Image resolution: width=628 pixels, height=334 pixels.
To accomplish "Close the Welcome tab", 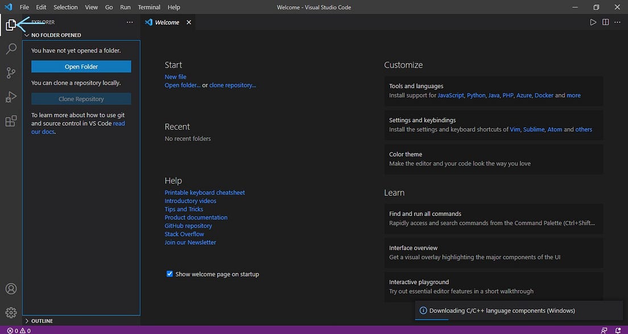I will 189,22.
